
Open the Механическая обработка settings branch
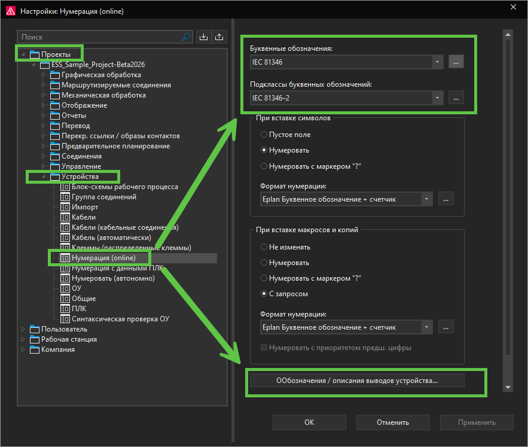(103, 95)
